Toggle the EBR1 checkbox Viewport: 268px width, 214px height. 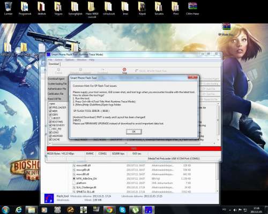click(x=50, y=114)
